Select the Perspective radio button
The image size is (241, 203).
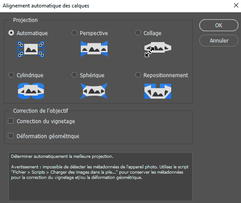74,33
